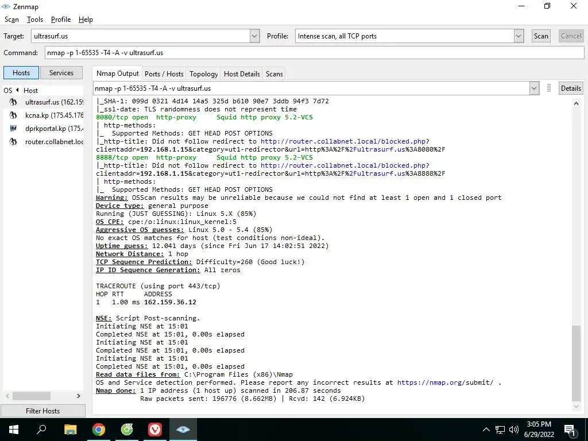Open the scan output selection dropdown
Image resolution: width=588 pixels, height=441 pixels.
tap(533, 88)
